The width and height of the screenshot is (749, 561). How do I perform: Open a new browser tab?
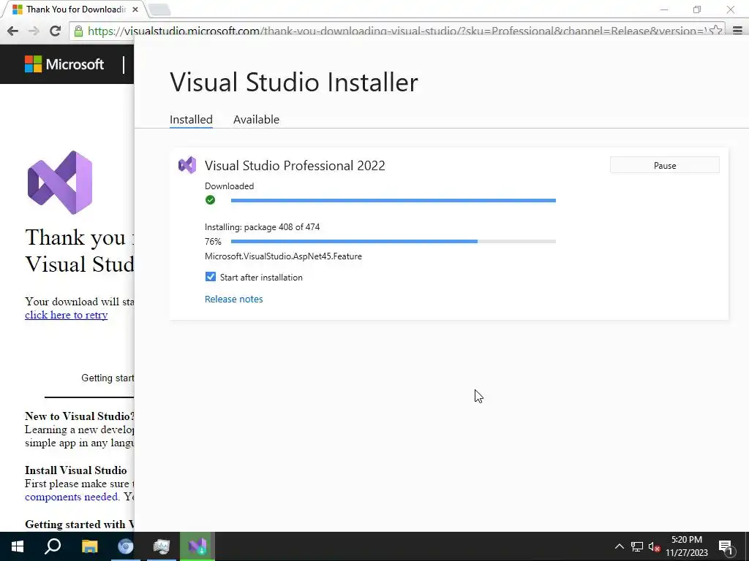pos(159,9)
